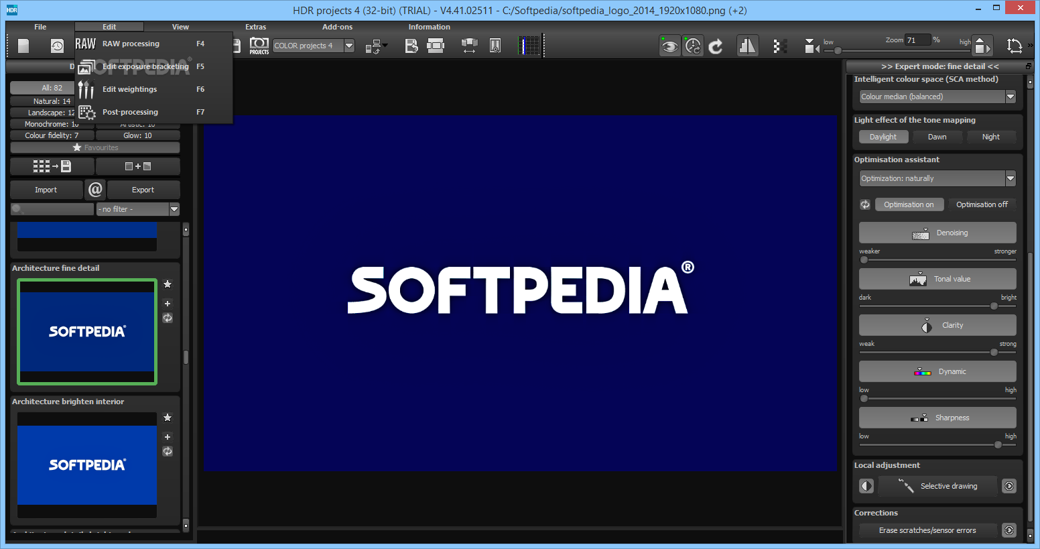Toggle the Favourites filter
The image size is (1040, 549).
(95, 147)
